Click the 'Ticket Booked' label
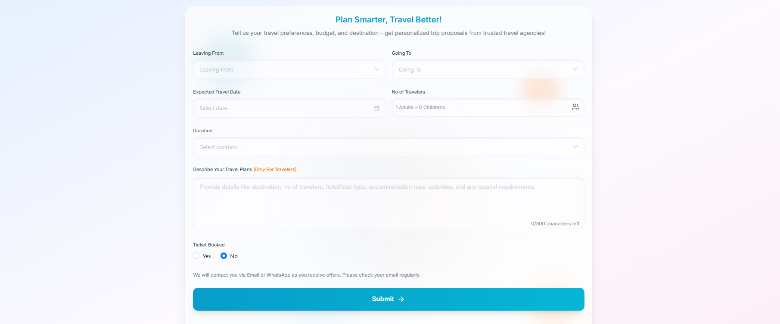Image resolution: width=780 pixels, height=324 pixels. pos(209,245)
